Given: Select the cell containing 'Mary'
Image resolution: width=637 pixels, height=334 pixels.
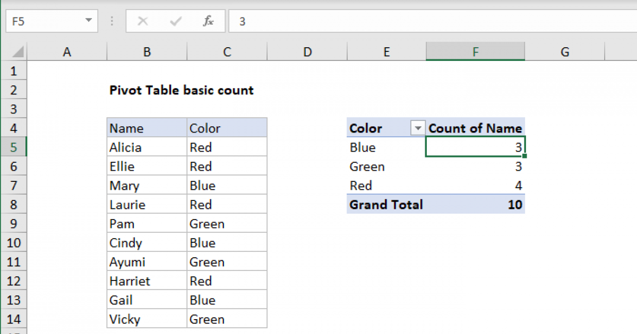Looking at the screenshot, I should click(147, 186).
